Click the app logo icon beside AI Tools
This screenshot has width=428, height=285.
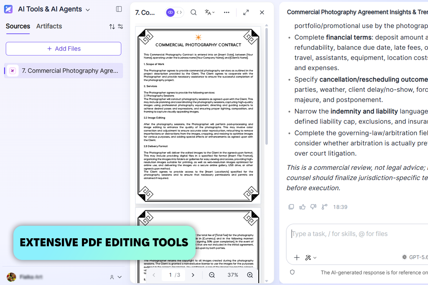pos(8,9)
